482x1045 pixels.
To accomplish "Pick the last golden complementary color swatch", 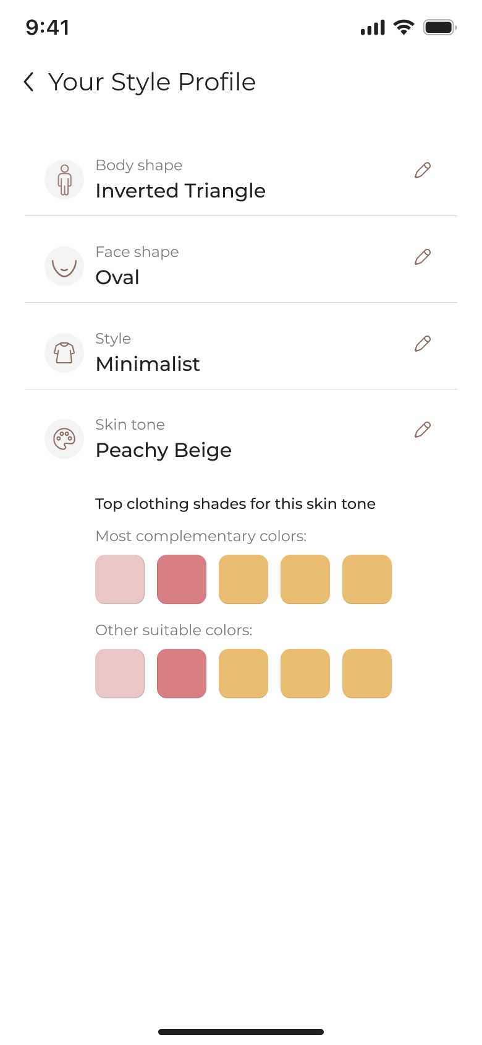I will point(367,579).
